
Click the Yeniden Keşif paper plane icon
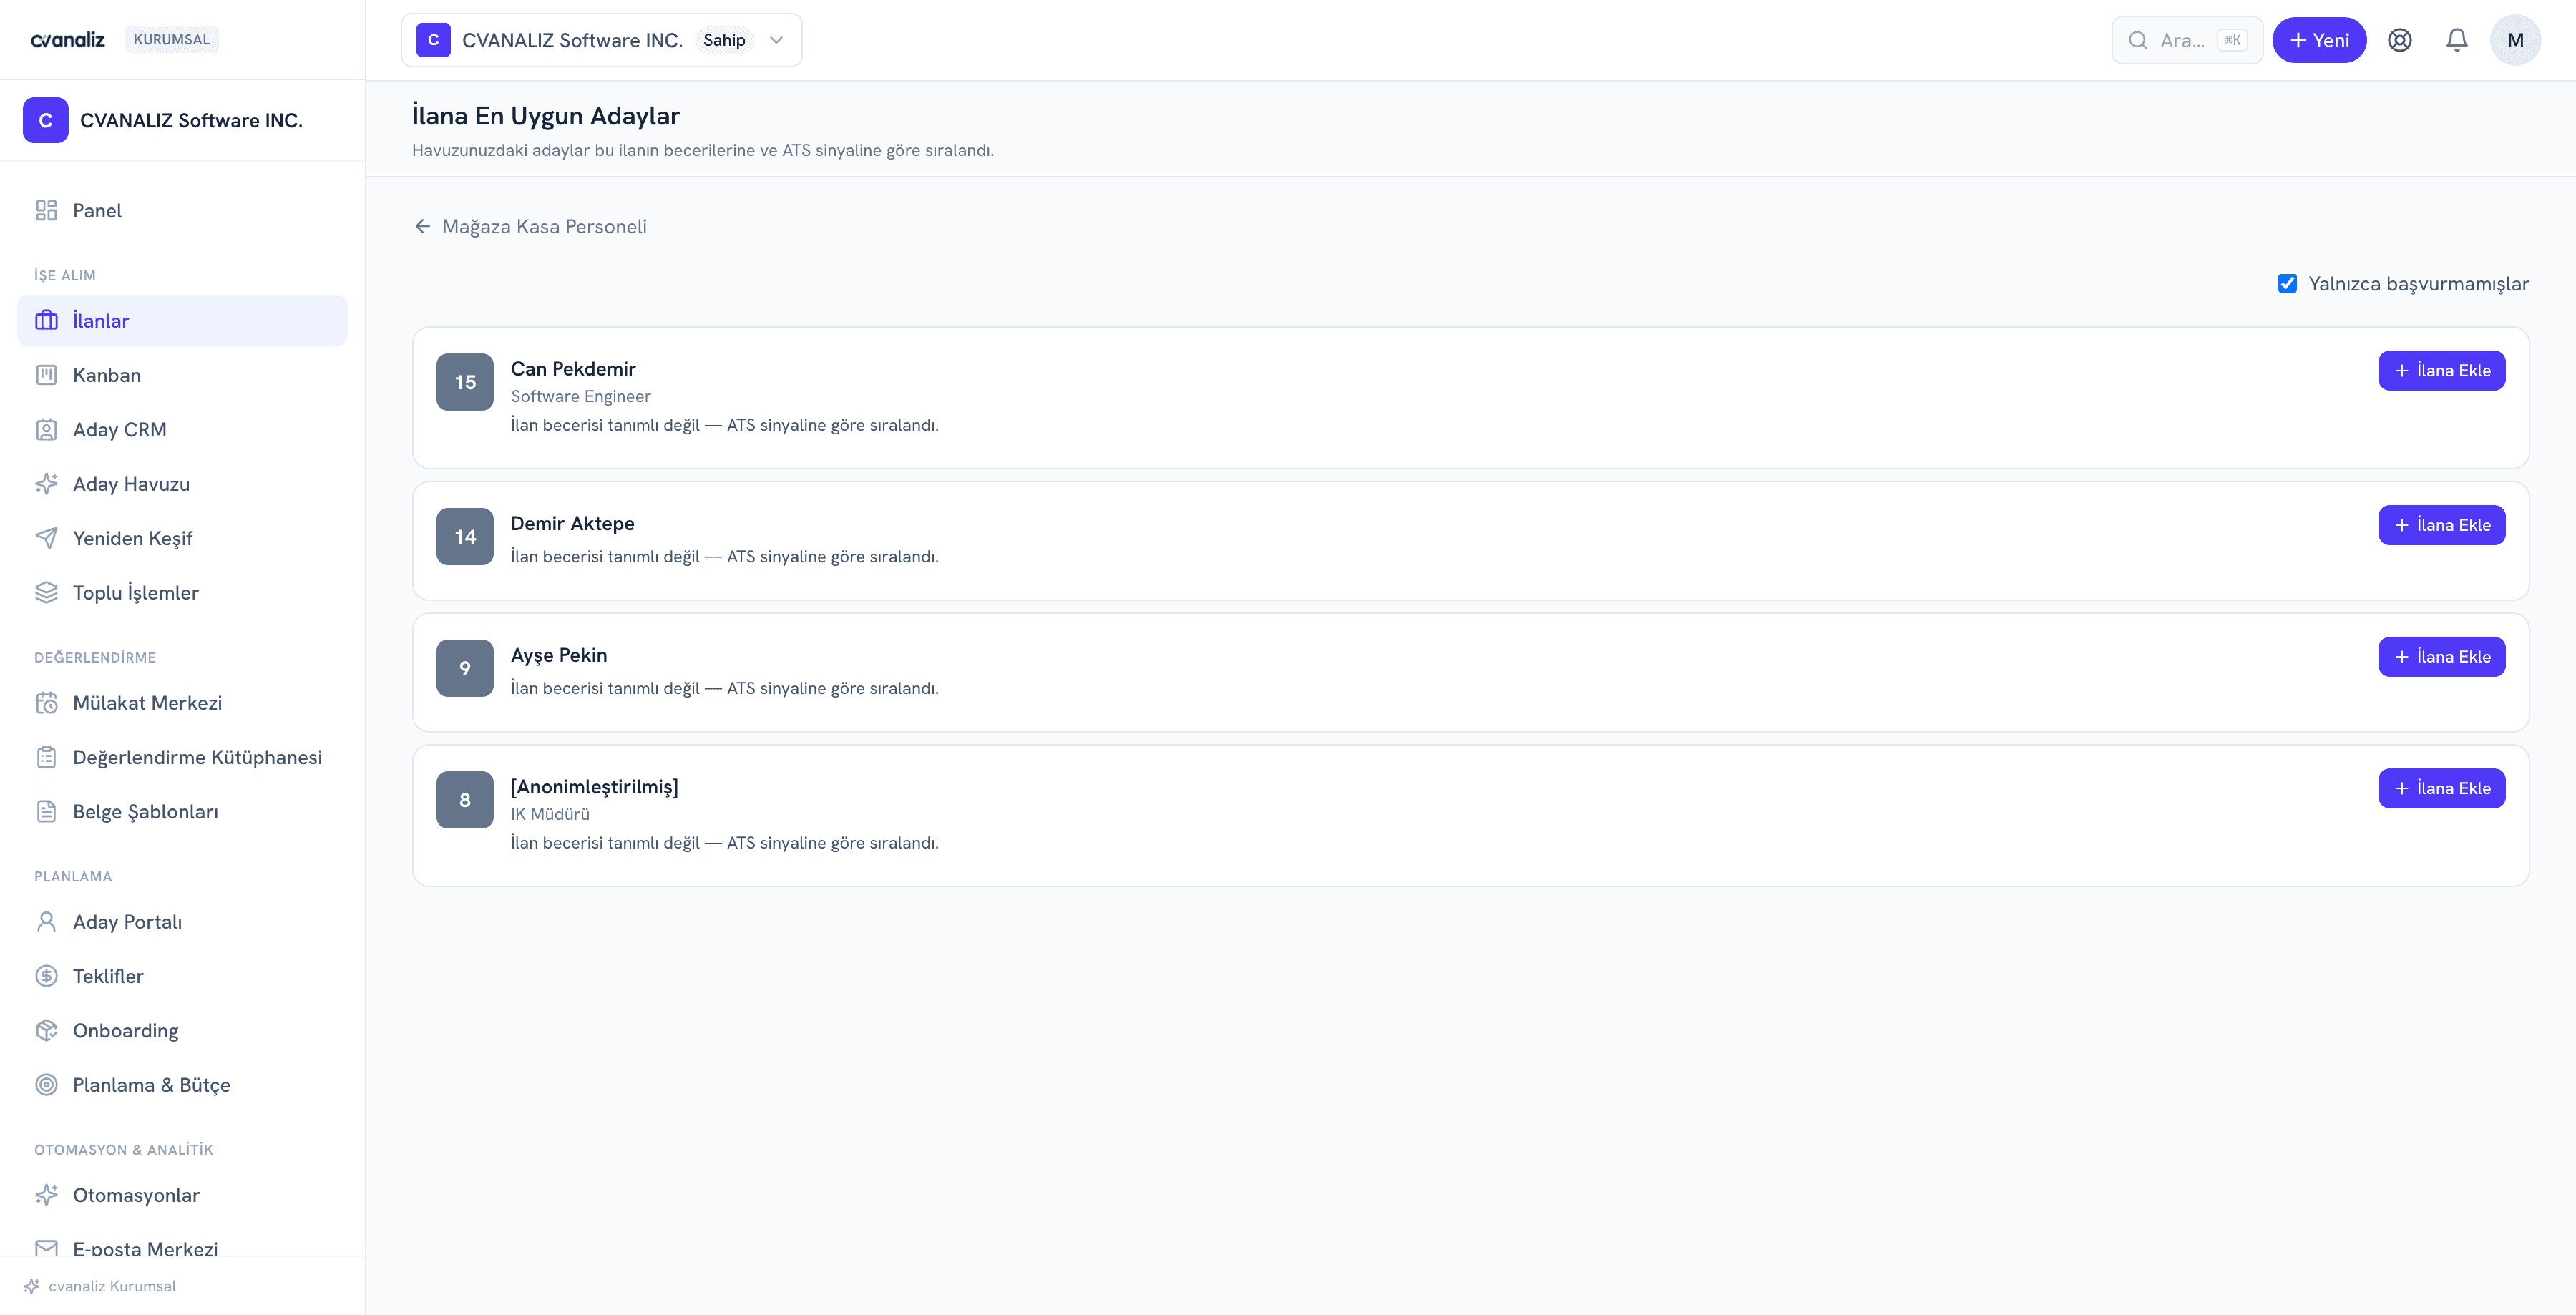click(46, 538)
